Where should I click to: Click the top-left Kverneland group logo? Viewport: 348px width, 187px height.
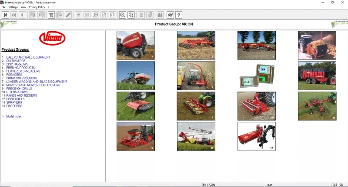(x=9, y=24)
